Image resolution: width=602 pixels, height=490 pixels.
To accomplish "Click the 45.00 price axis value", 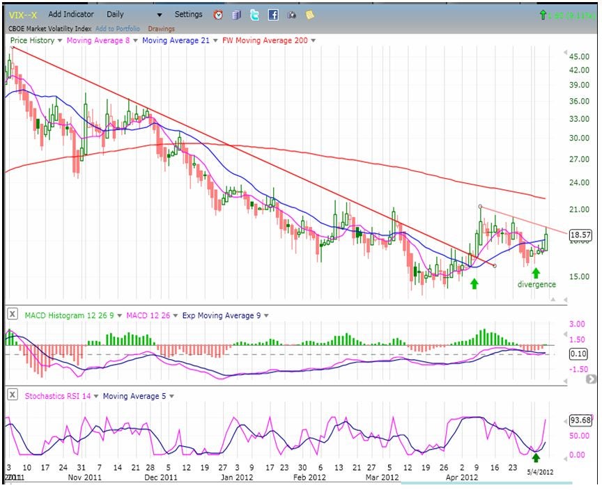I will [x=579, y=57].
